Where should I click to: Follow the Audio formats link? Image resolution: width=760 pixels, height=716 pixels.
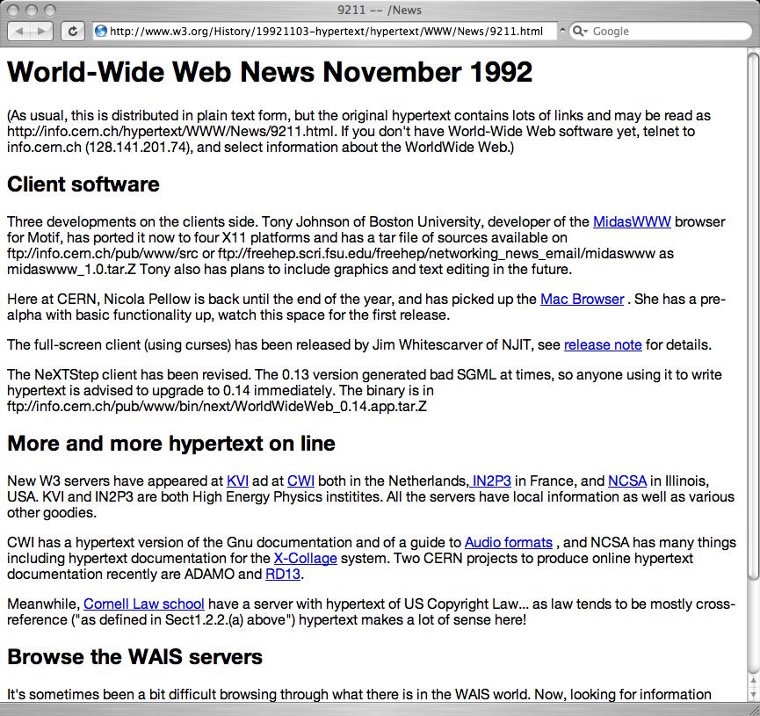[x=509, y=542]
